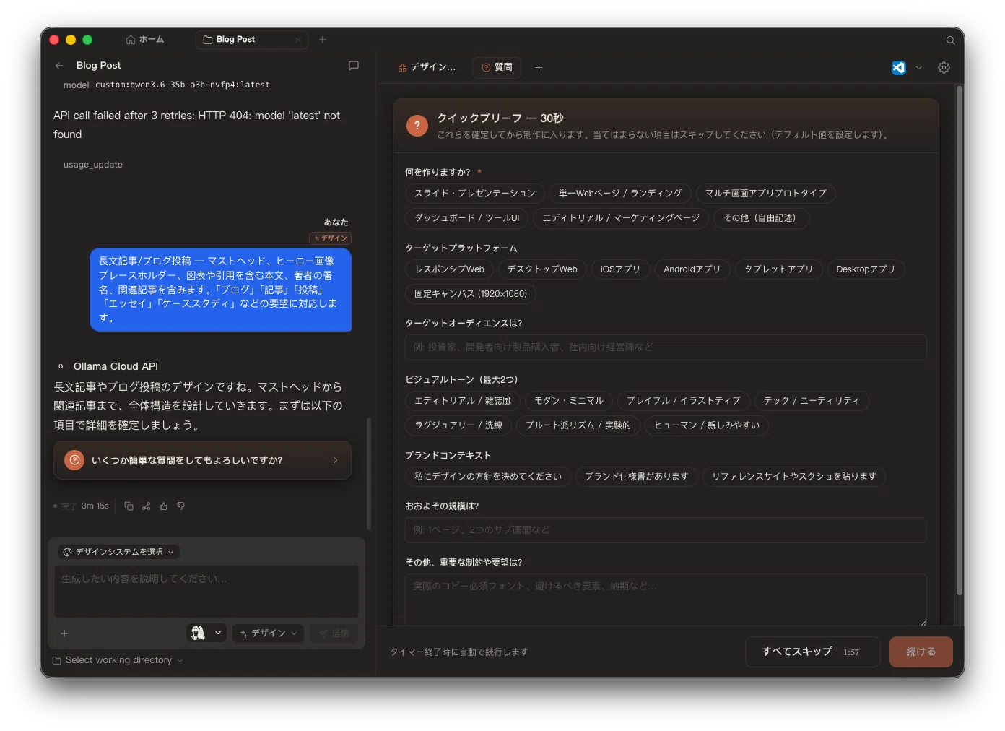Focus the 生成したい内容を説明してください prompt box

click(x=206, y=592)
